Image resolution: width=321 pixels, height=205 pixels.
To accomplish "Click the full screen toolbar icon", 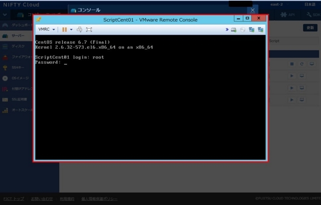I will (89, 29).
